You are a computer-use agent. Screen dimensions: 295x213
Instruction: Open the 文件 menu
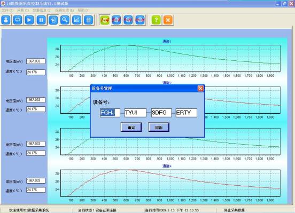(7, 10)
